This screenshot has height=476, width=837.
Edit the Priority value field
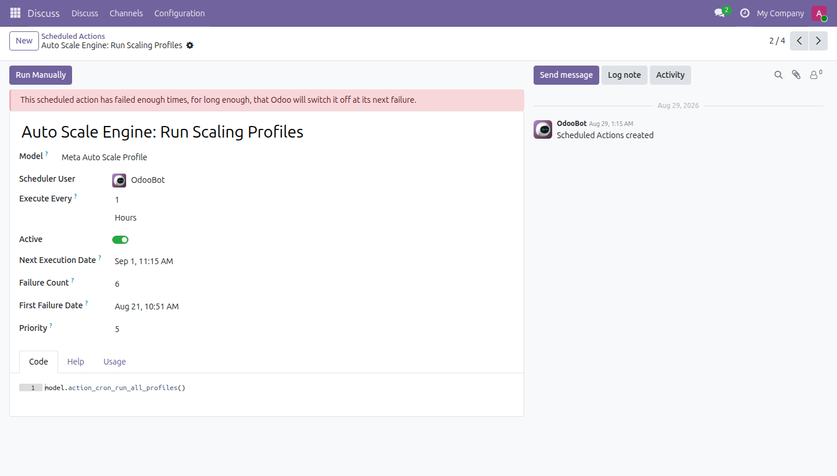pos(313,329)
